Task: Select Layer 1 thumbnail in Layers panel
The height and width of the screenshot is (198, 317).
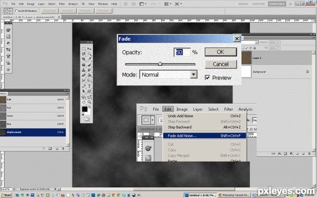Action: (x=246, y=58)
